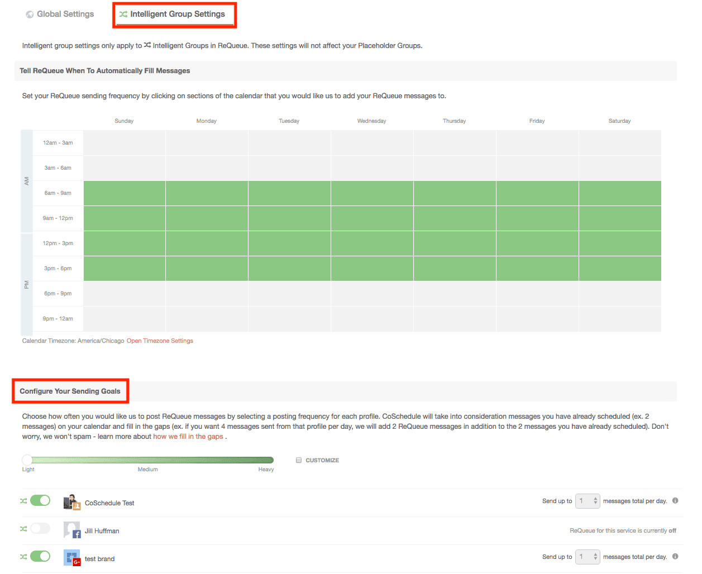This screenshot has width=702, height=574.
Task: Click the globe icon beside Global Settings
Action: coord(29,13)
